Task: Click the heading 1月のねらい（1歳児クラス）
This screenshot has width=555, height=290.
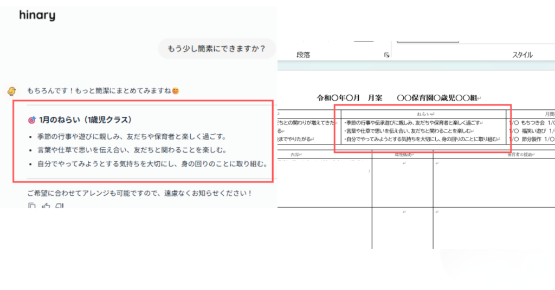Action: pyautogui.click(x=85, y=120)
